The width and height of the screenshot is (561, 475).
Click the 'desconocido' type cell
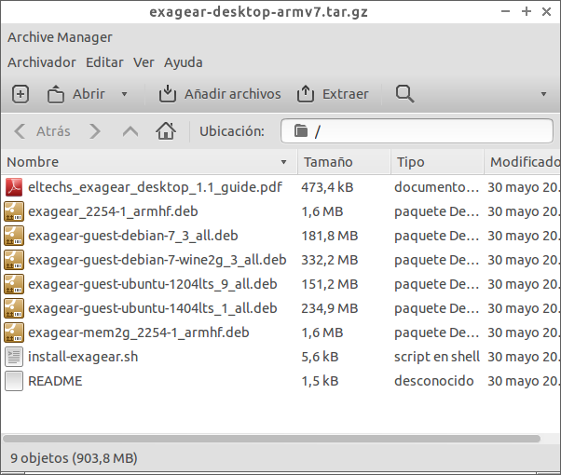coord(434,381)
